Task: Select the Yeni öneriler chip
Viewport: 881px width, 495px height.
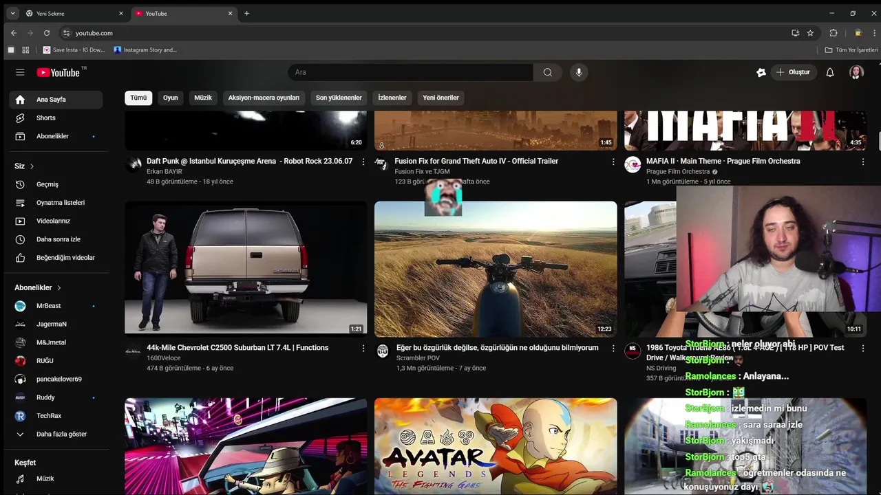Action: 440,98
